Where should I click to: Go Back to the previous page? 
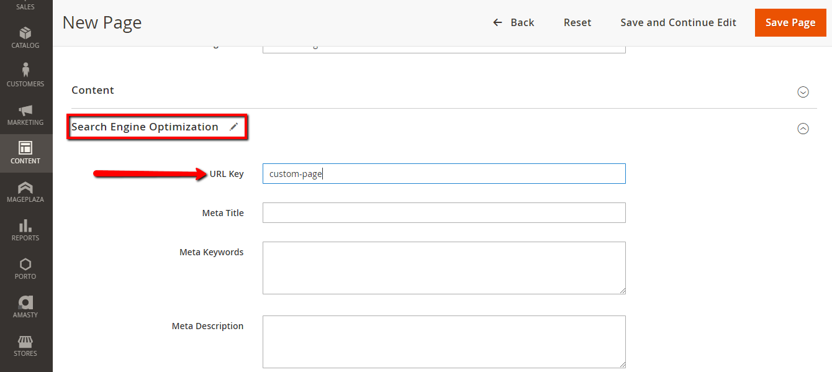click(513, 22)
